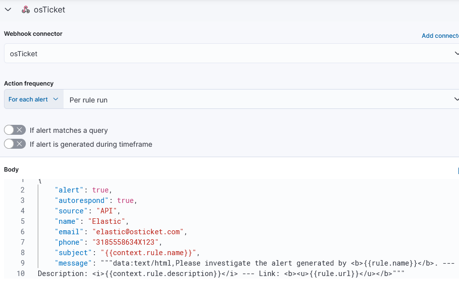459x282 pixels.
Task: Click the phone value in the JSON body
Action: (x=125, y=242)
